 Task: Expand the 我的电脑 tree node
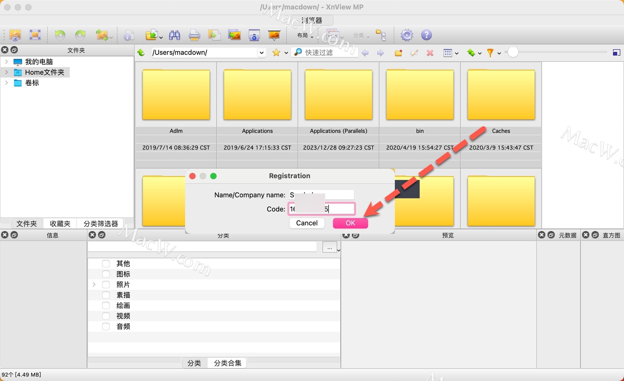[x=6, y=62]
